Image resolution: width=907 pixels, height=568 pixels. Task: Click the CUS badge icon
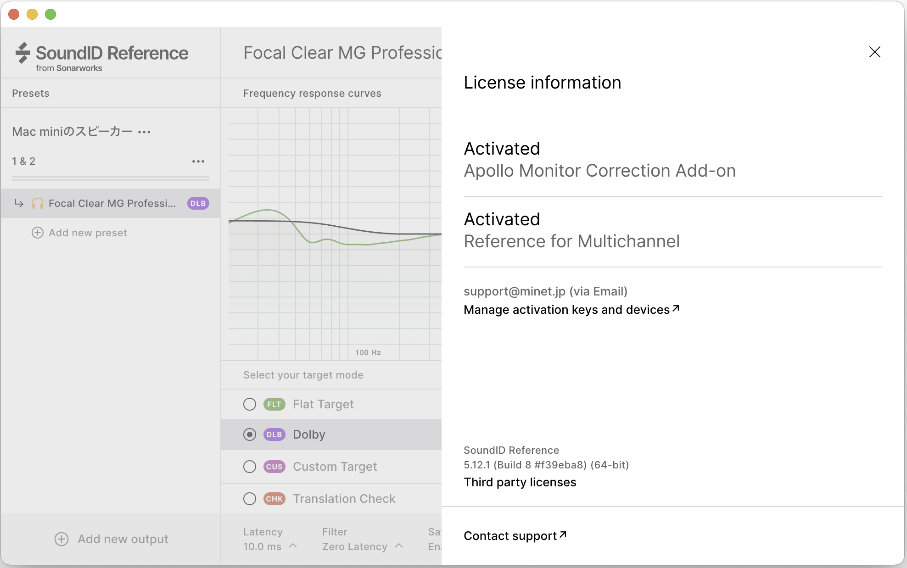(x=274, y=467)
